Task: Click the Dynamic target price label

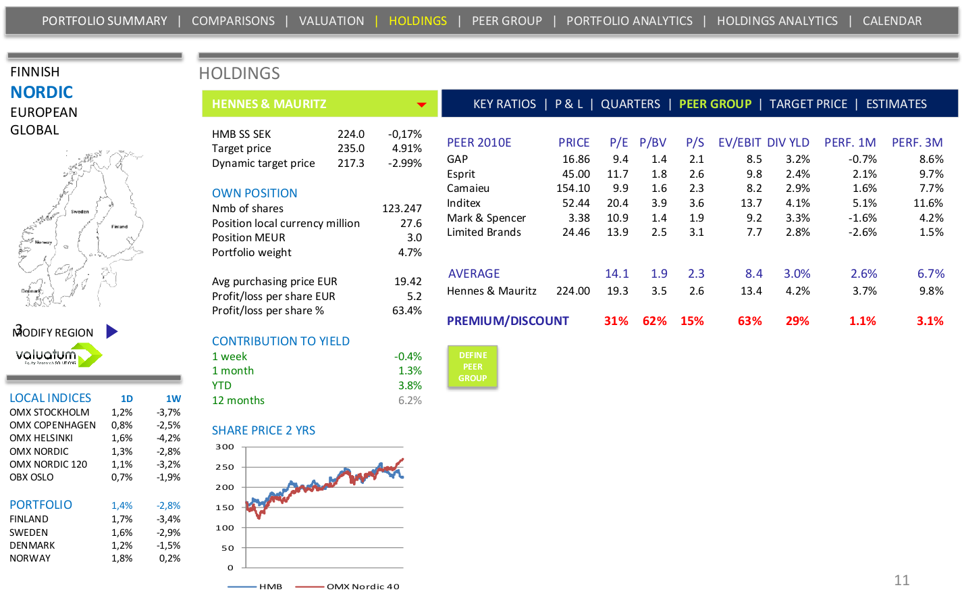Action: (x=263, y=163)
